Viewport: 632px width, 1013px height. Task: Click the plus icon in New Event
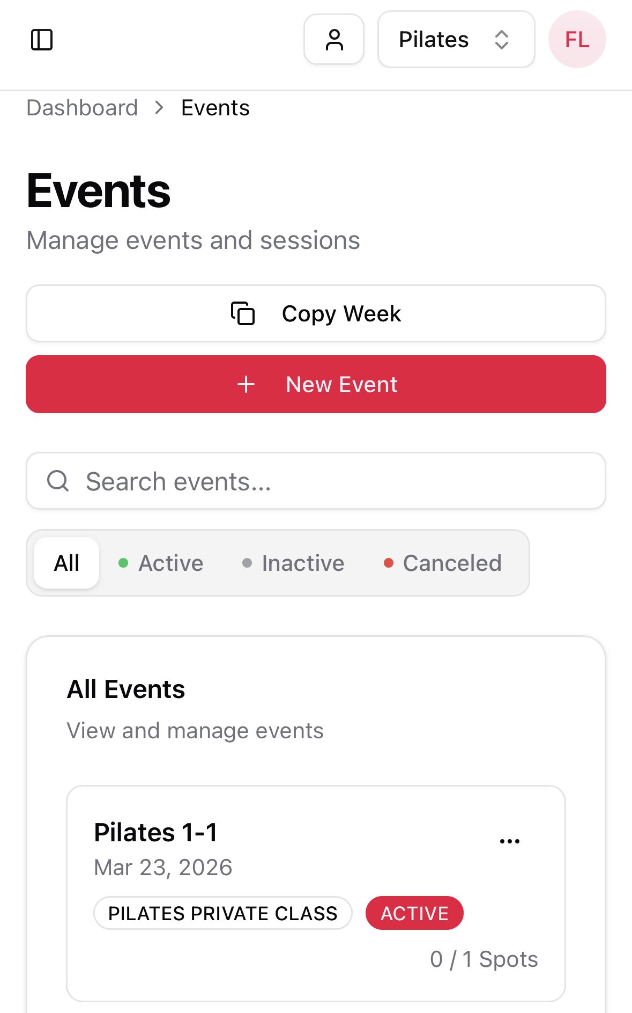[x=246, y=384]
